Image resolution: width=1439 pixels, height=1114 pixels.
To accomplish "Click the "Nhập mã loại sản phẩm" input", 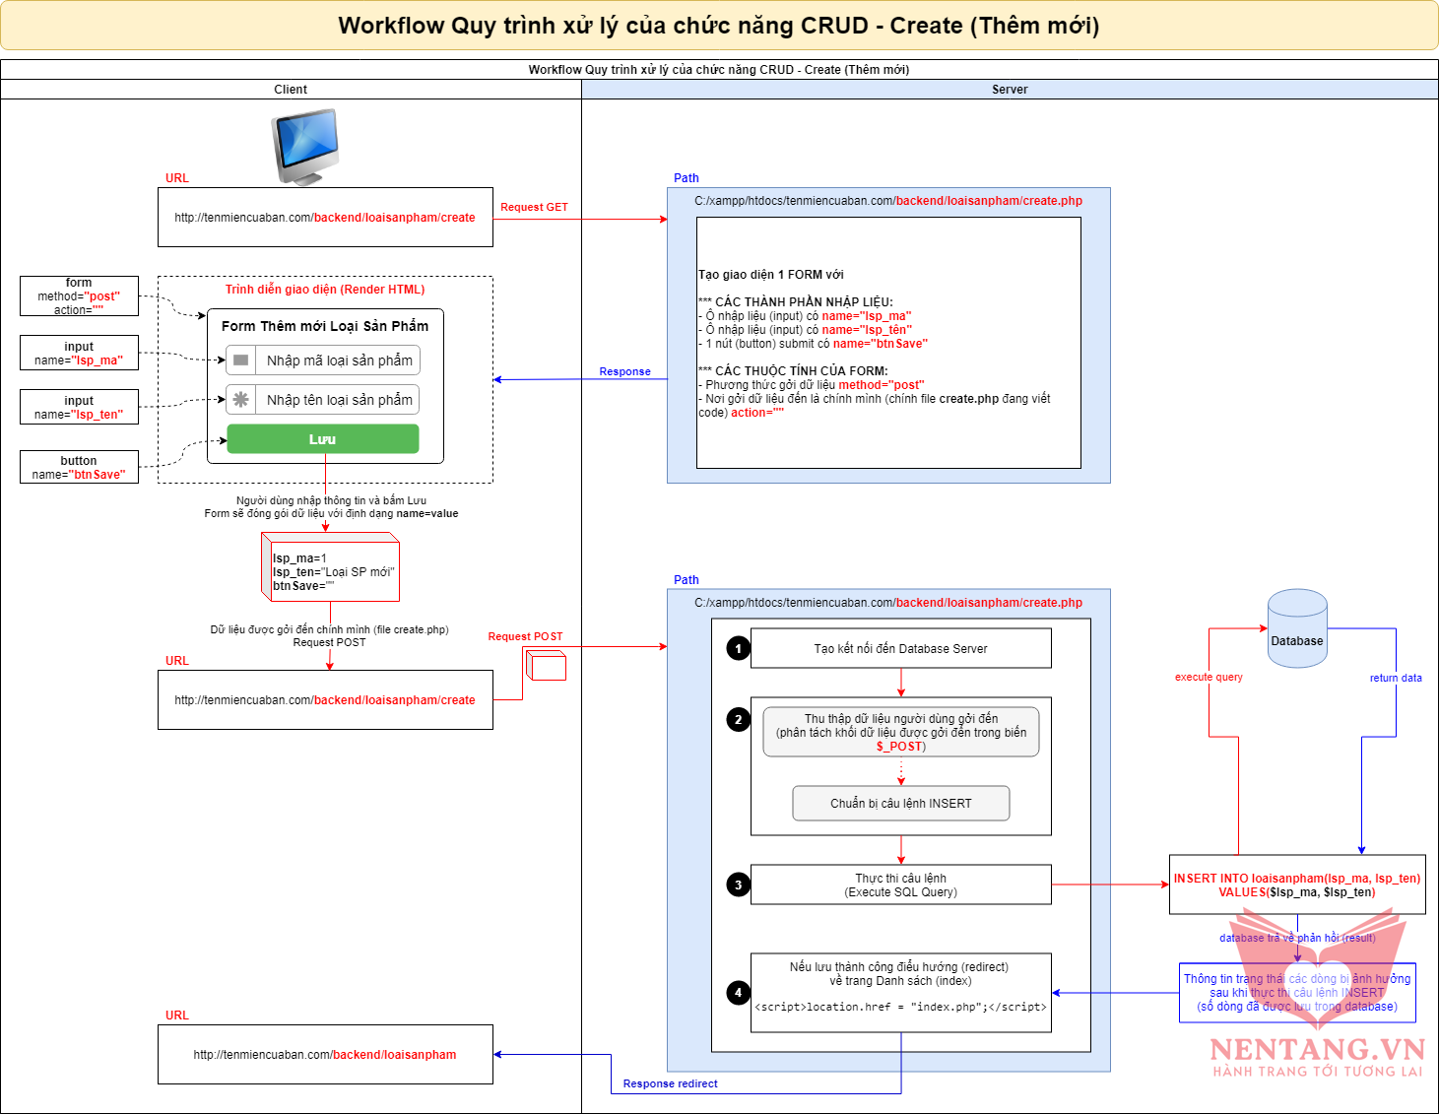I will [339, 360].
